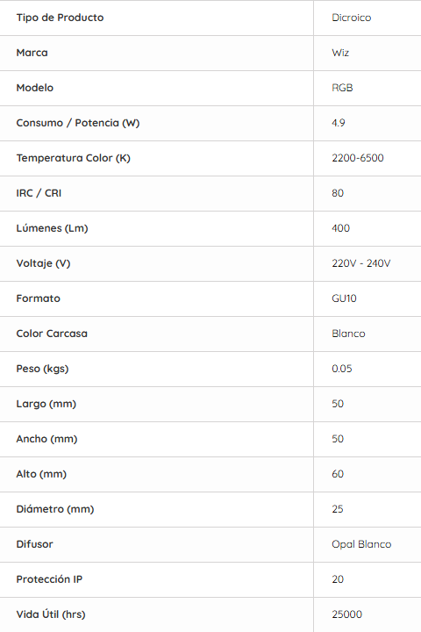The height and width of the screenshot is (632, 421).
Task: Select the Tipo de Producto label
Action: tap(60, 18)
